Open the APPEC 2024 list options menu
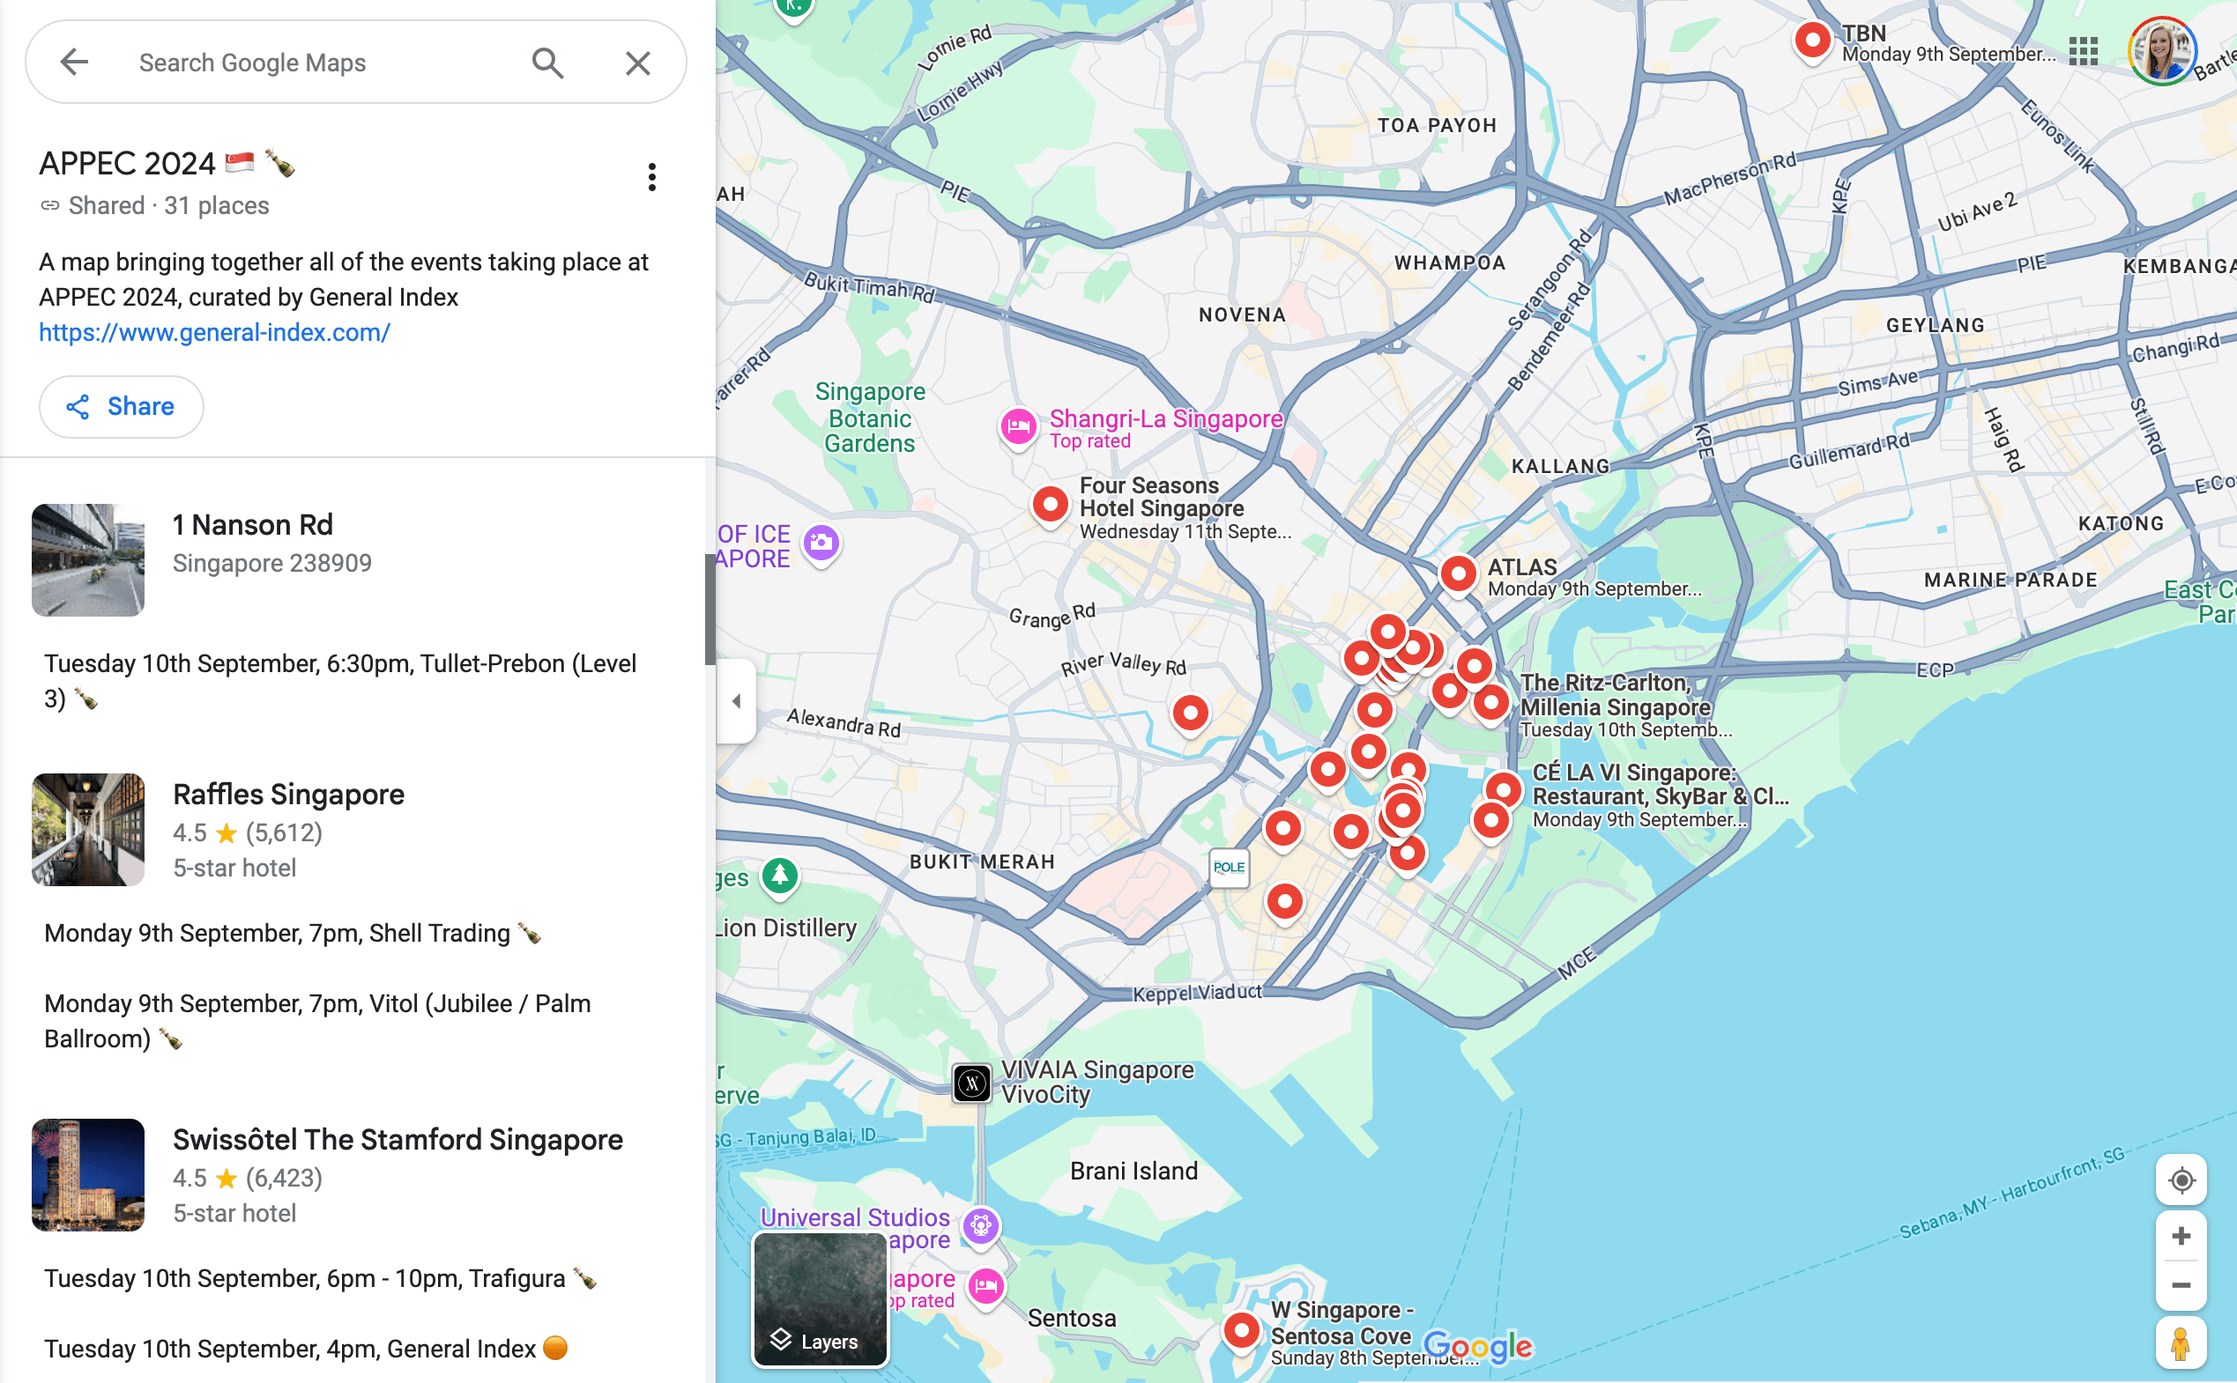The image size is (2237, 1383). point(651,177)
